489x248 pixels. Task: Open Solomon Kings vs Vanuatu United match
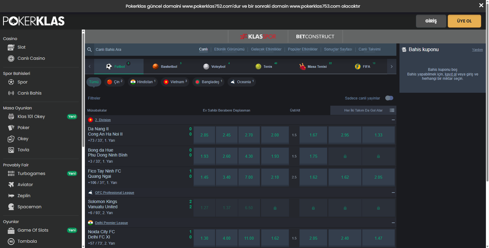pyautogui.click(x=103, y=204)
